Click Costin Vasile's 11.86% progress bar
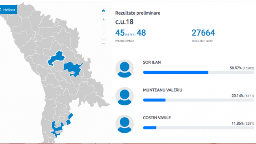This screenshot has width=256, height=144. coord(198,128)
